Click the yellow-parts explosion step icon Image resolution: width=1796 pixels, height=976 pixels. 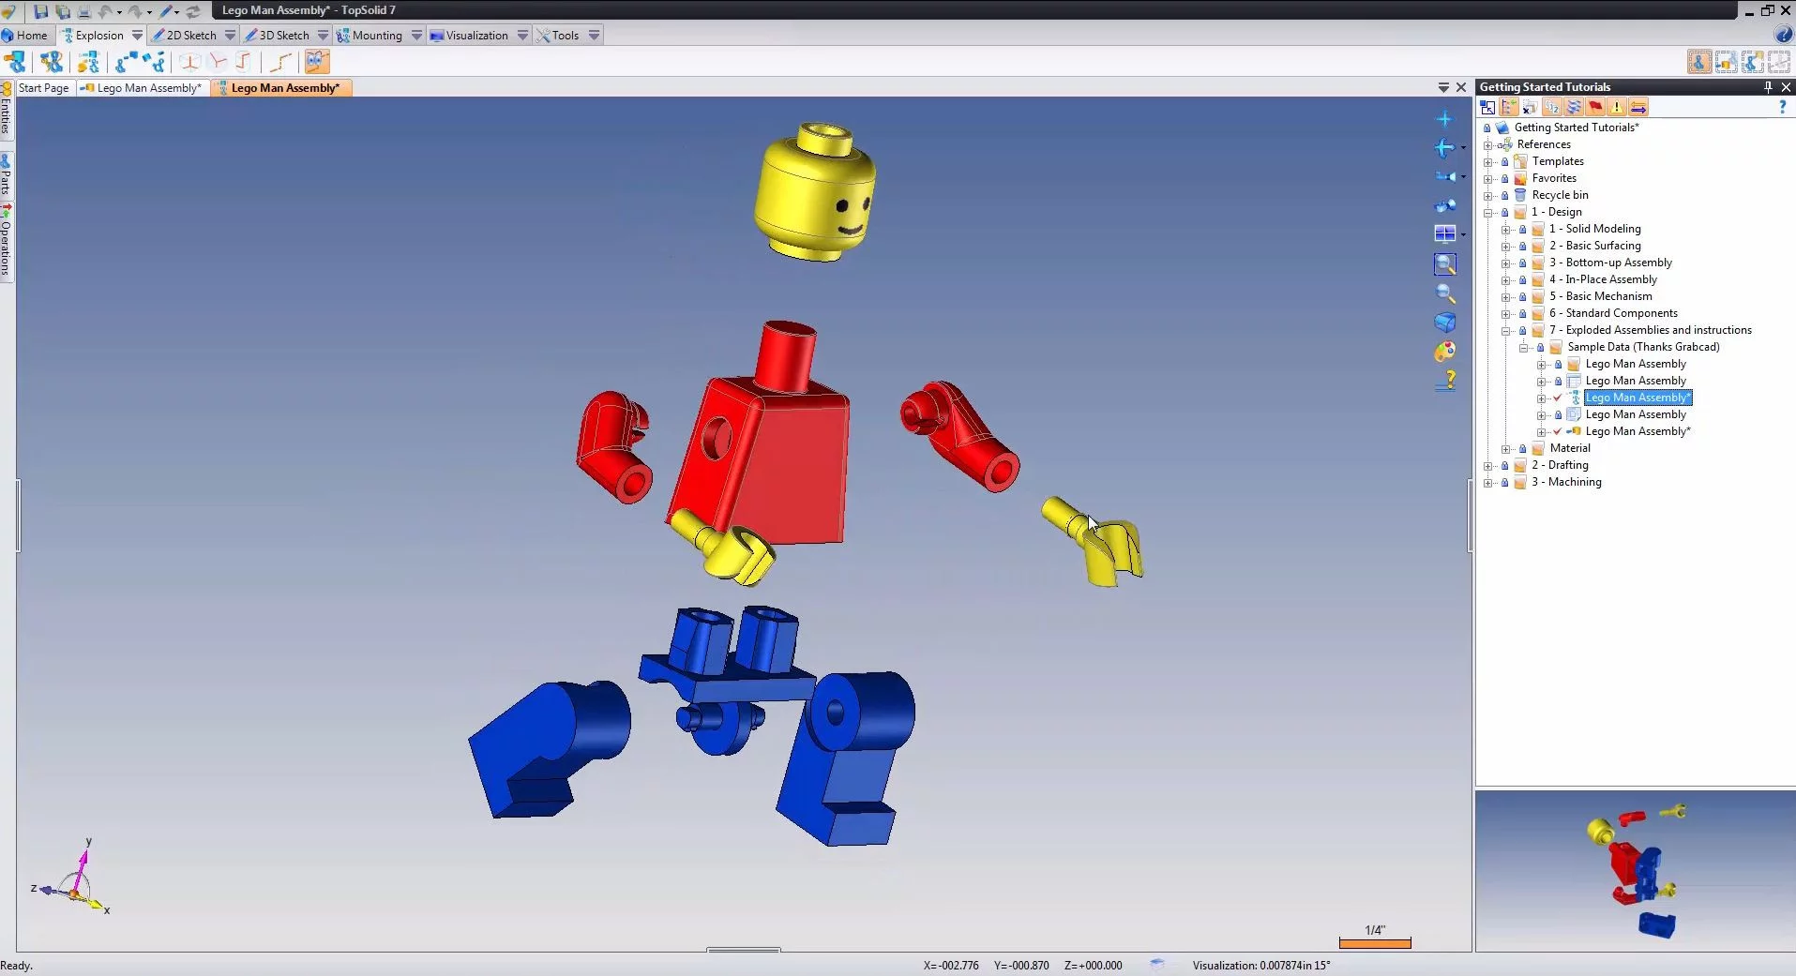(88, 62)
